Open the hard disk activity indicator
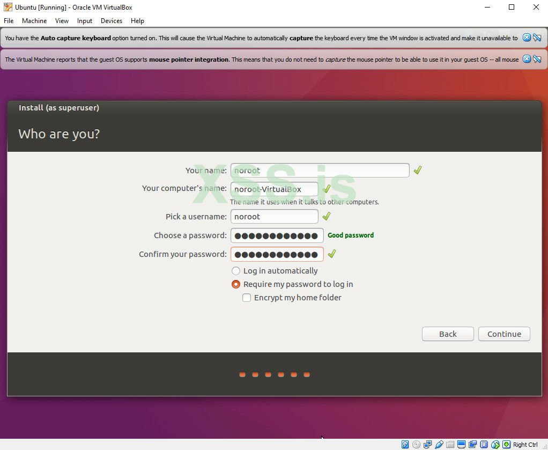548x450 pixels. pos(405,445)
